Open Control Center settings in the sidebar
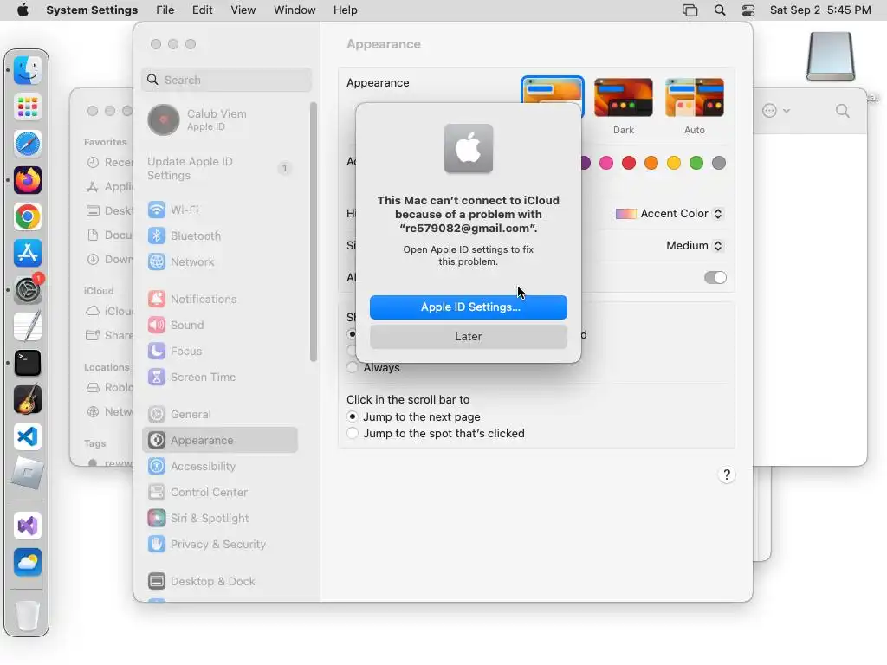887x665 pixels. click(x=219, y=493)
